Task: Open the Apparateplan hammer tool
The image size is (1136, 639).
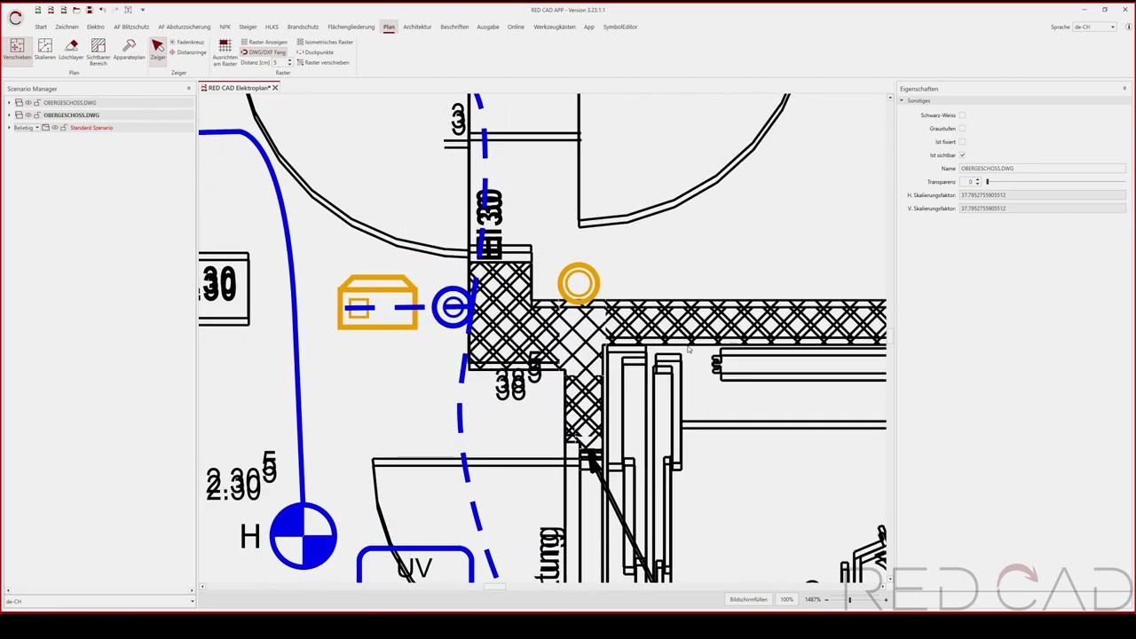Action: 129,49
